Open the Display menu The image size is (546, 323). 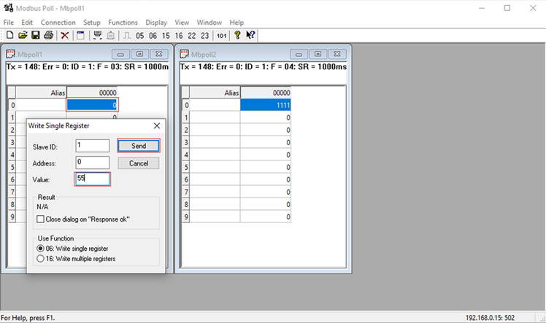coord(156,23)
